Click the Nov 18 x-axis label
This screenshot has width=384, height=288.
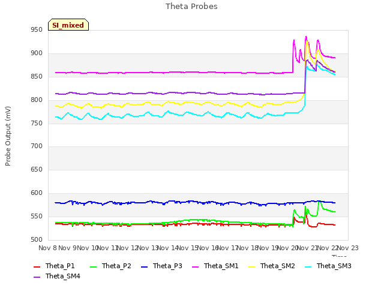click(x=248, y=248)
